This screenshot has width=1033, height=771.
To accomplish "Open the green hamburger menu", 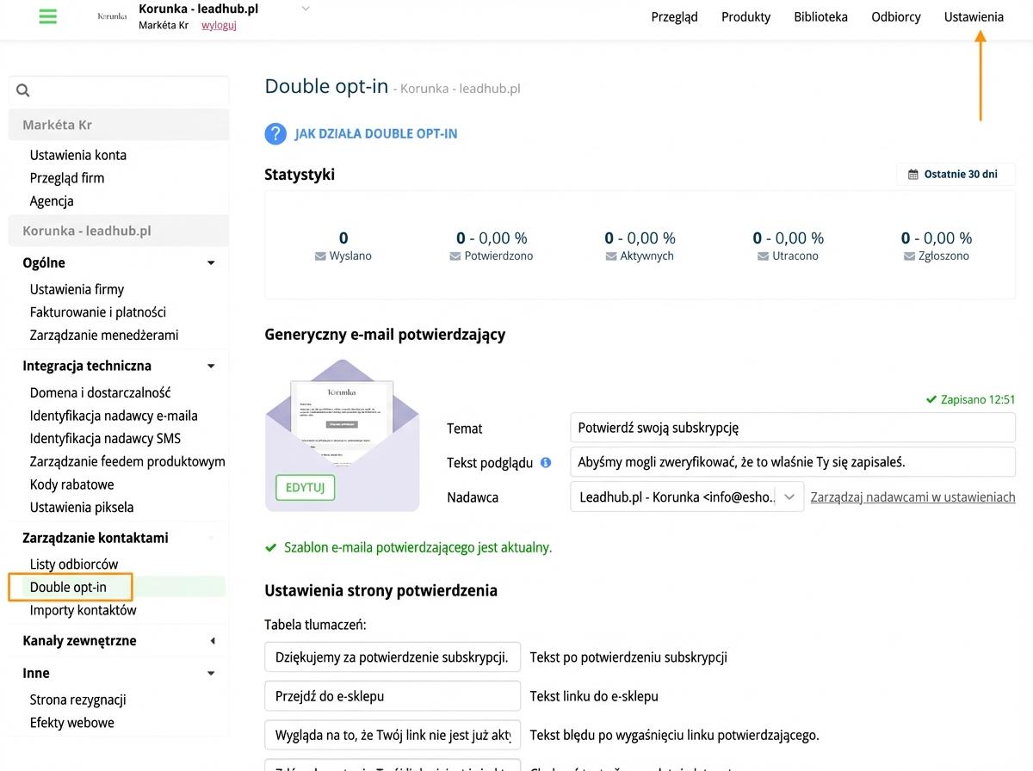I will [48, 16].
